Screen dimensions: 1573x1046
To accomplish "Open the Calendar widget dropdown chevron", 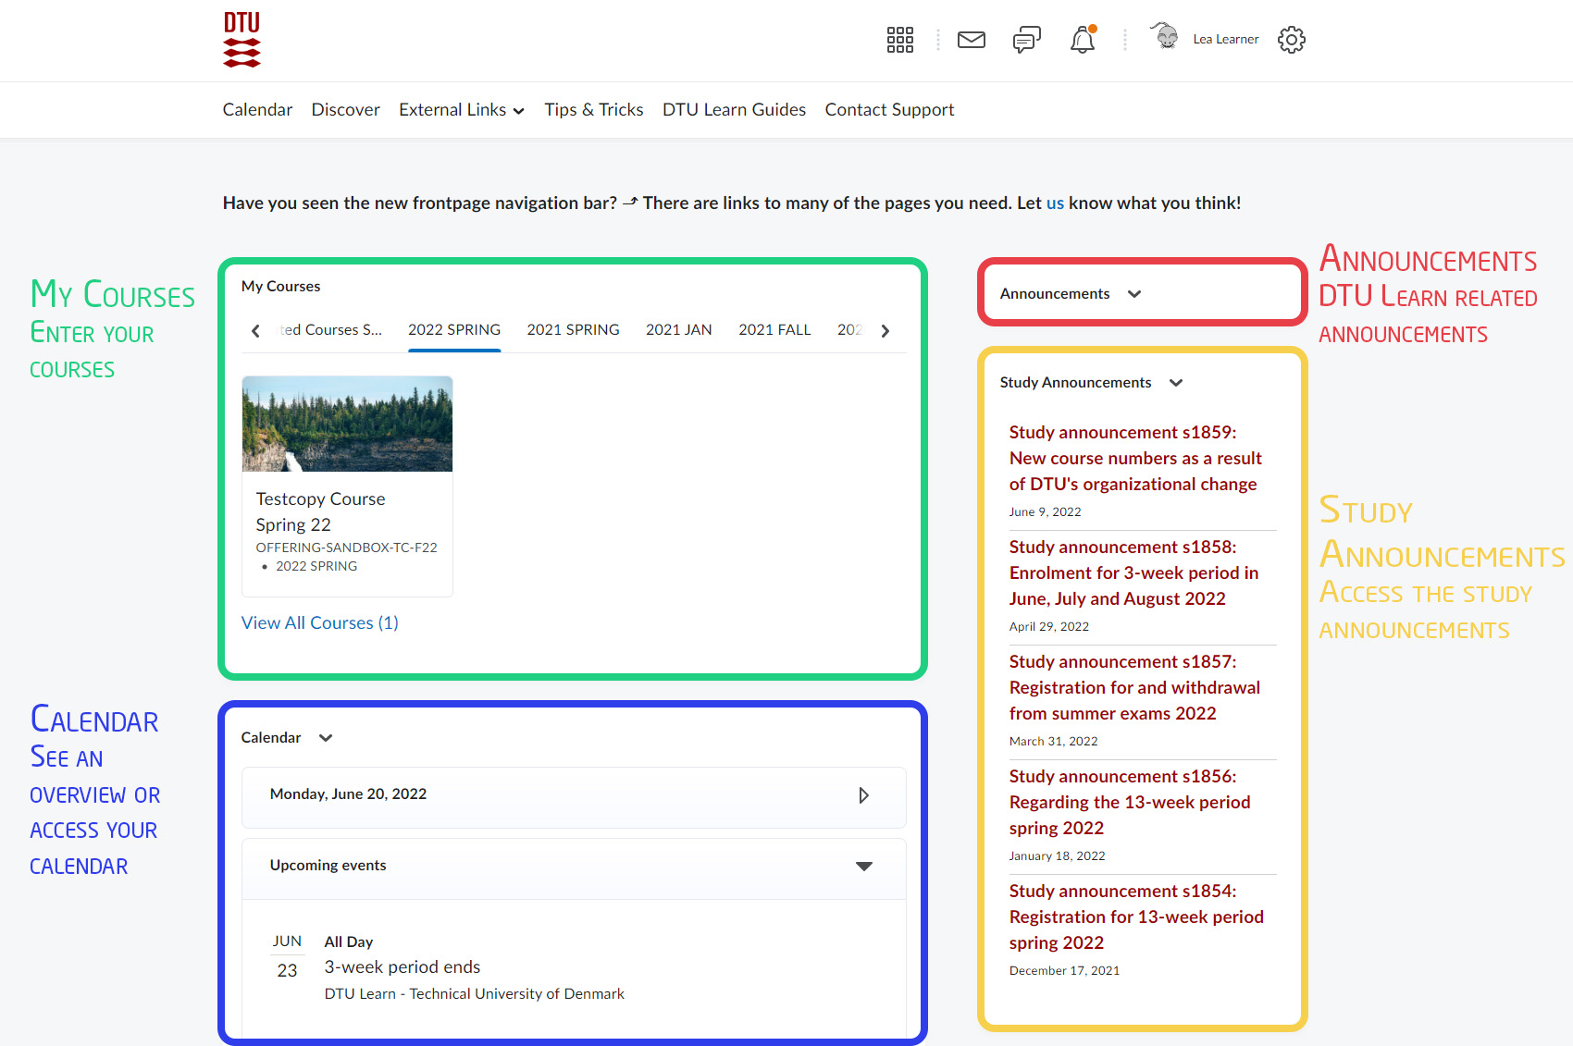I will click(x=326, y=738).
